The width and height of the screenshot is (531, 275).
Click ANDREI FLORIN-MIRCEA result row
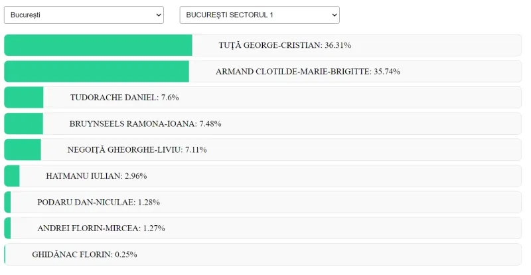(x=263, y=229)
